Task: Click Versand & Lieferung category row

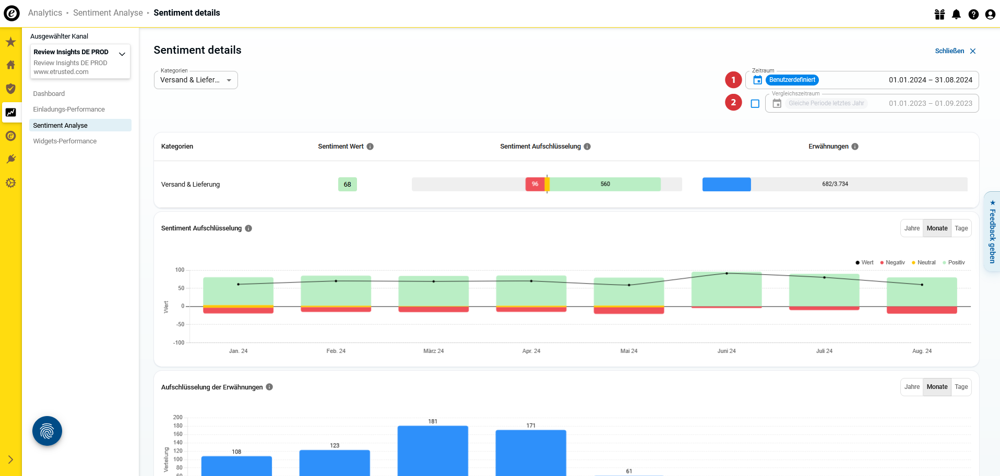Action: tap(566, 184)
